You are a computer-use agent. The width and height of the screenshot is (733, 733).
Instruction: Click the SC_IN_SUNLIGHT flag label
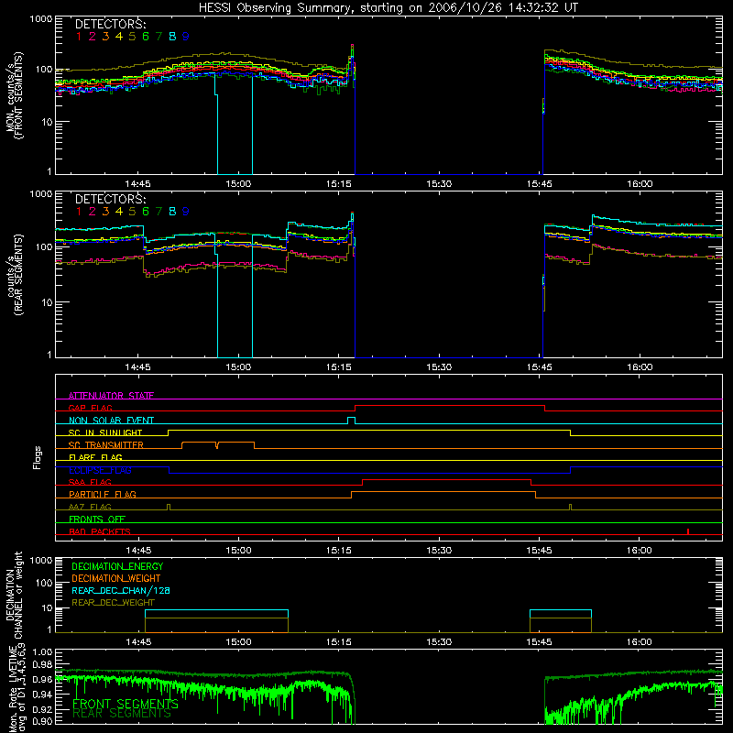105,432
